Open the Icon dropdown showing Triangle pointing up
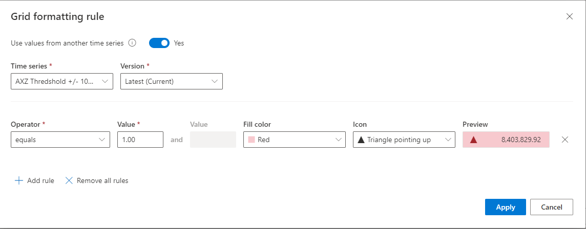Screen dimensions: 586x229 click(404, 140)
